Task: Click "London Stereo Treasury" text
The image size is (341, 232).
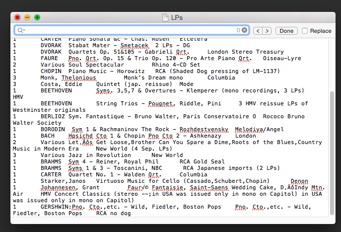Action: (x=246, y=52)
